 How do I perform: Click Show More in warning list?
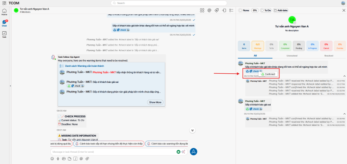[155, 102]
